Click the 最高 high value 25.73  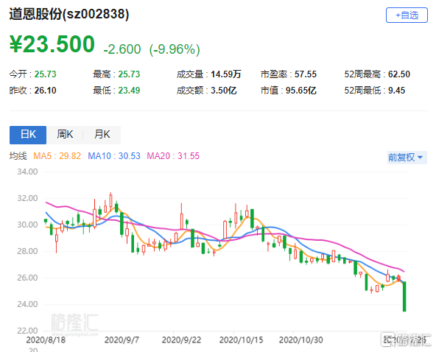click(129, 74)
